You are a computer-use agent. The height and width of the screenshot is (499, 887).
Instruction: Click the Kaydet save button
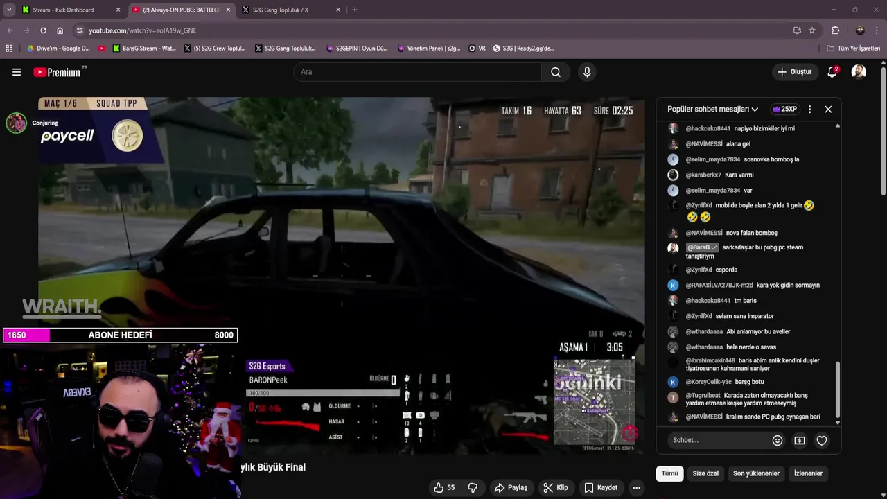pos(601,488)
